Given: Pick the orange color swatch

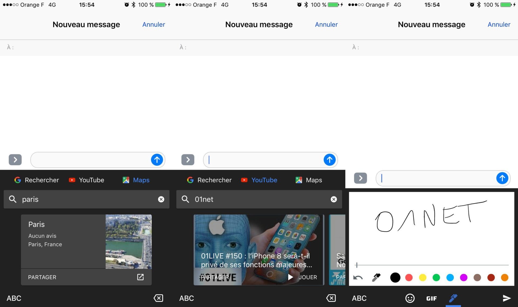Looking at the screenshot, I should click(505, 277).
